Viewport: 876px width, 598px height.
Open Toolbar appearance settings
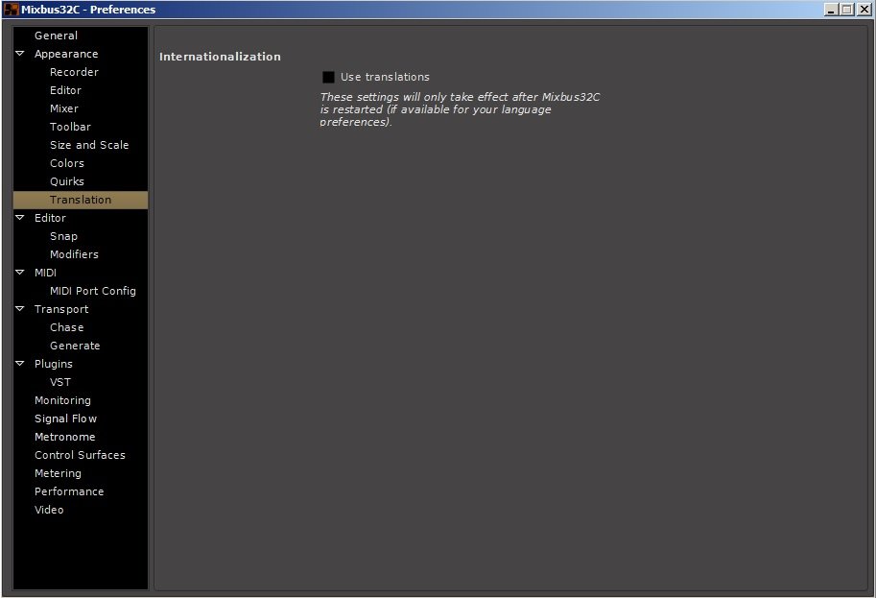70,127
